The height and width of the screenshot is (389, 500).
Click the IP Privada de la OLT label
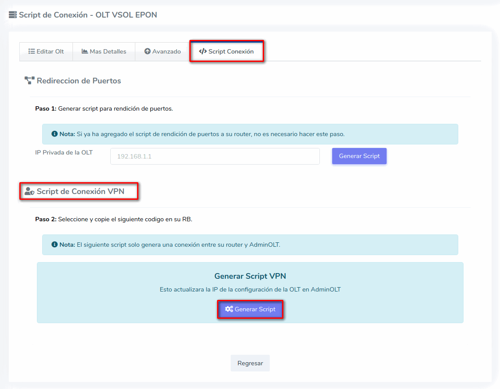(x=64, y=153)
